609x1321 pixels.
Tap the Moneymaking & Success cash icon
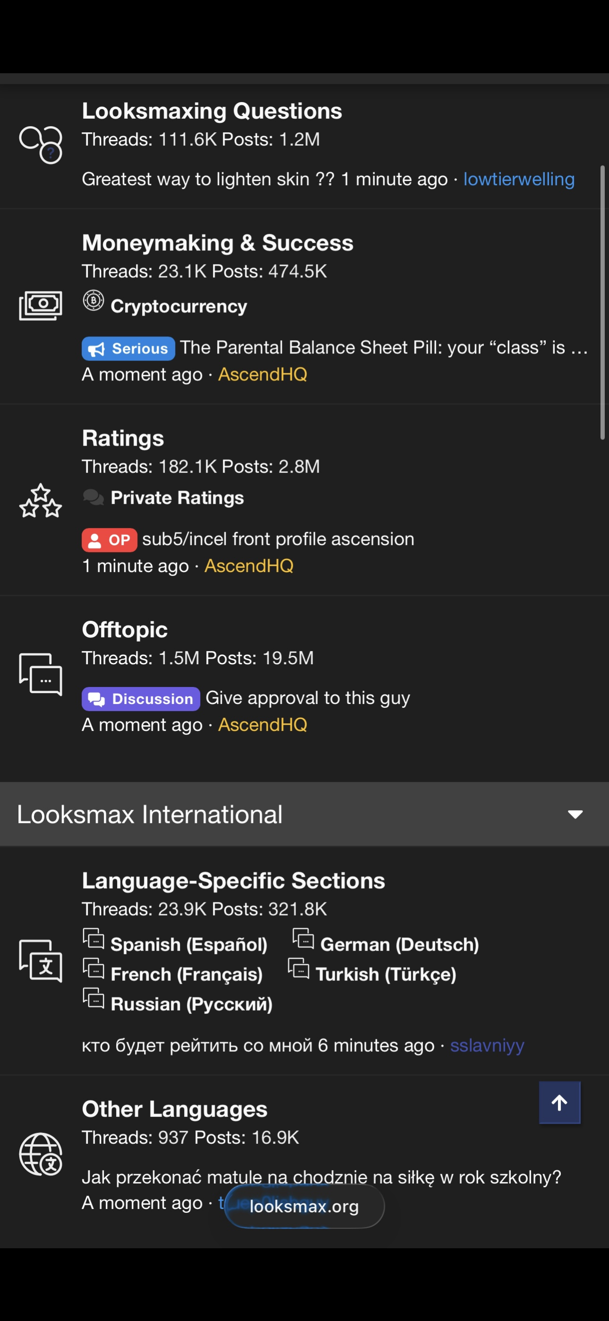(x=41, y=306)
